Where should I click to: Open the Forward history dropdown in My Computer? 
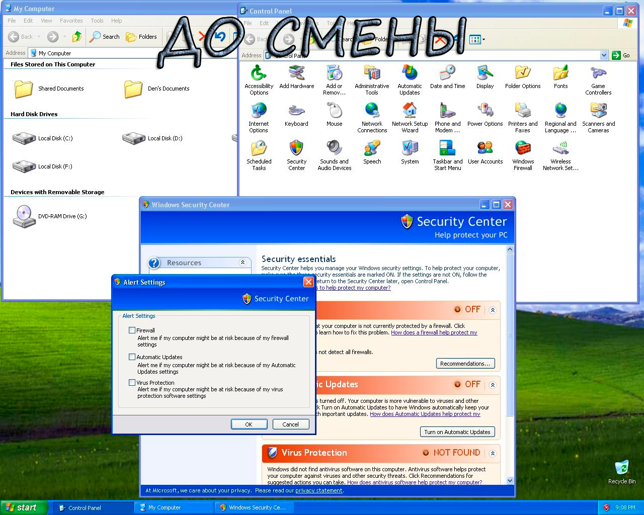pos(64,37)
